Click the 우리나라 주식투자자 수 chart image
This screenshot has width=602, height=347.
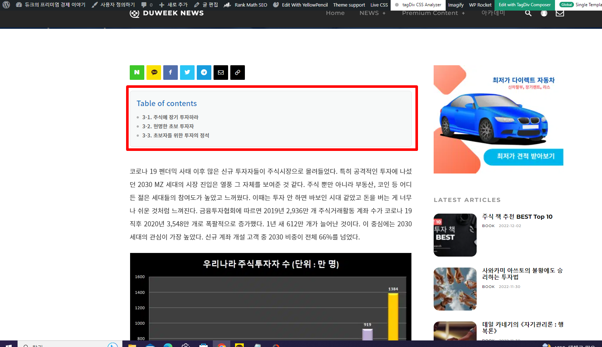point(271,297)
